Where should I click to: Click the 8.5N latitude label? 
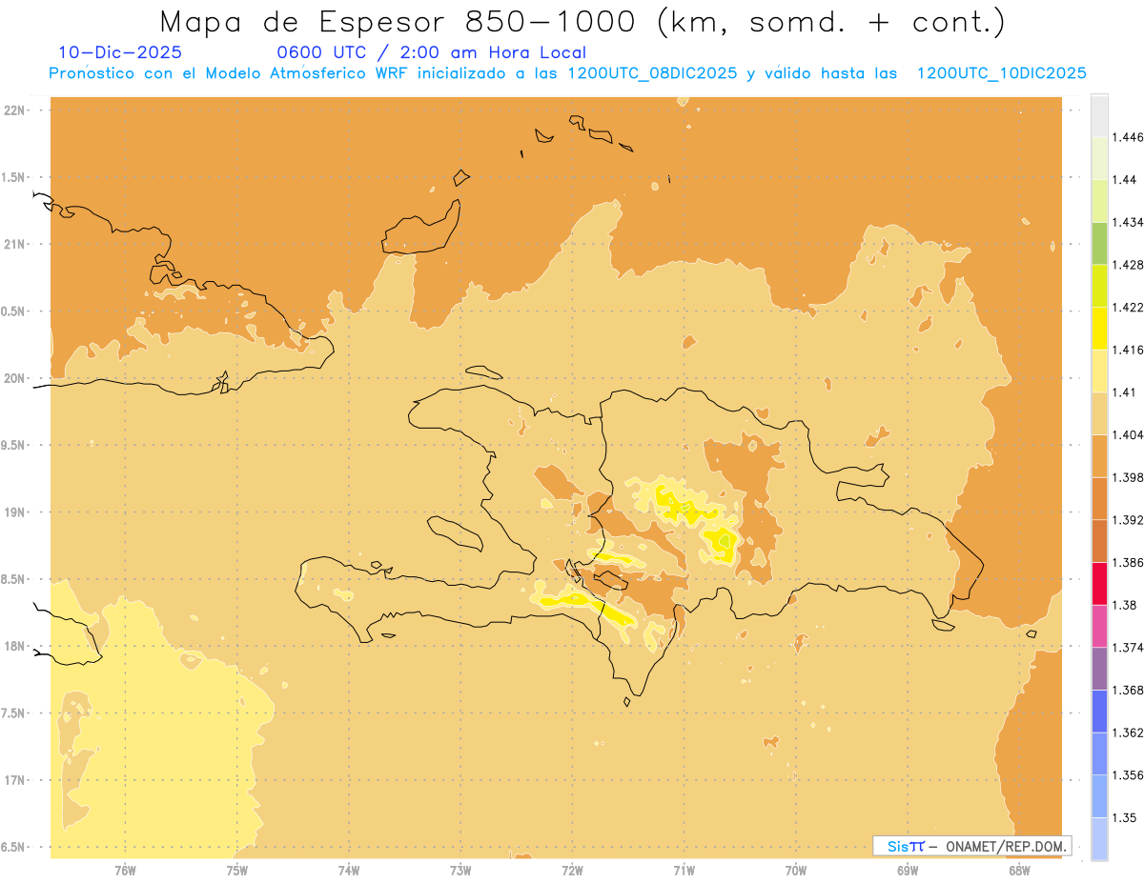pos(14,579)
